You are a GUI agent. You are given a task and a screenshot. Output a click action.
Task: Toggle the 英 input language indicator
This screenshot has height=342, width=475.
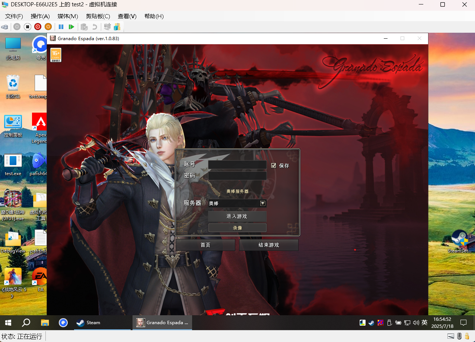[x=424, y=323]
